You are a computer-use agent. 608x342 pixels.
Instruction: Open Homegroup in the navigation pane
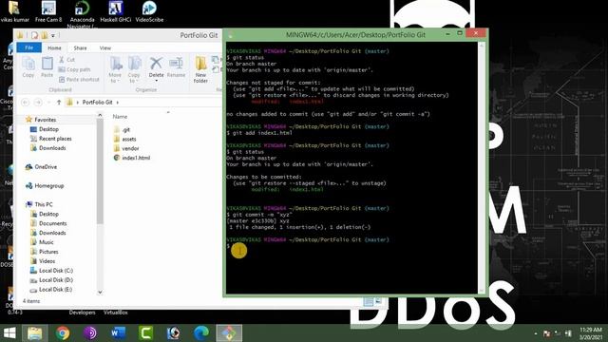coord(45,186)
